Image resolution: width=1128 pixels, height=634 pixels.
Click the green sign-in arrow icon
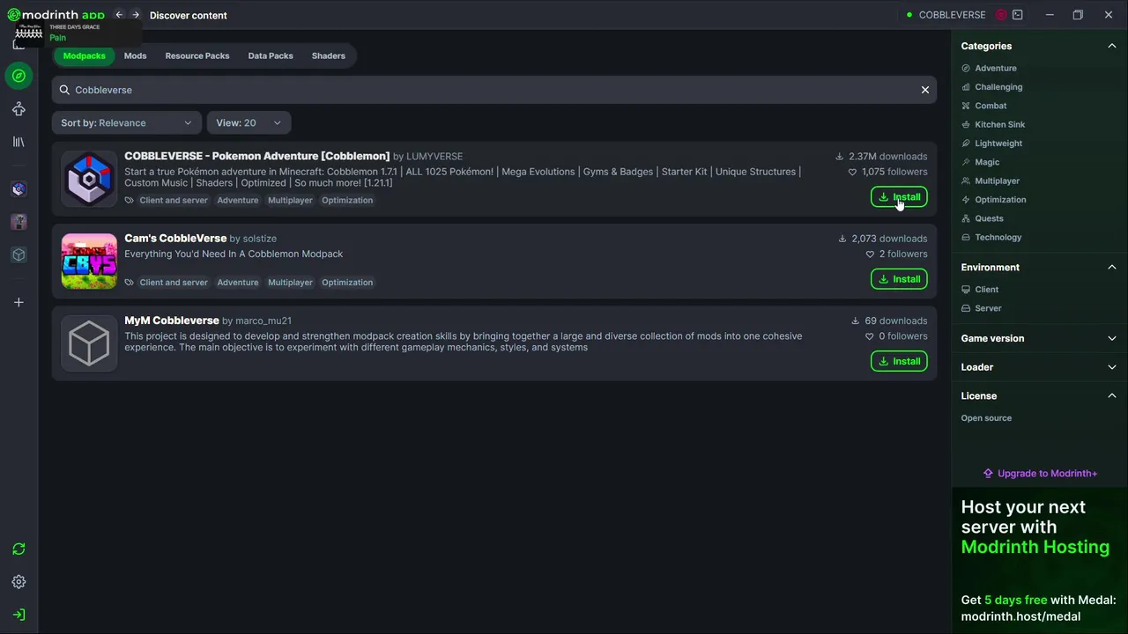pyautogui.click(x=19, y=615)
